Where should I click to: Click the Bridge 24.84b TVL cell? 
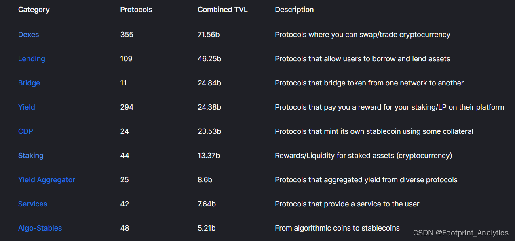pyautogui.click(x=209, y=83)
